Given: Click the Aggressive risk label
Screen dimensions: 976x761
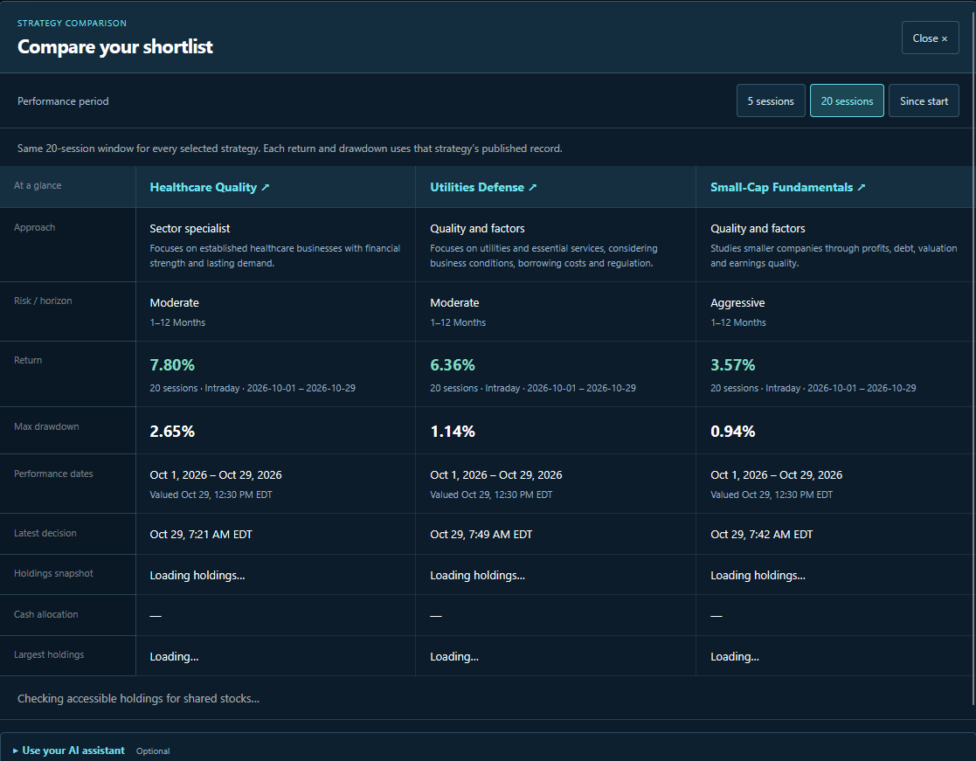Looking at the screenshot, I should 737,303.
